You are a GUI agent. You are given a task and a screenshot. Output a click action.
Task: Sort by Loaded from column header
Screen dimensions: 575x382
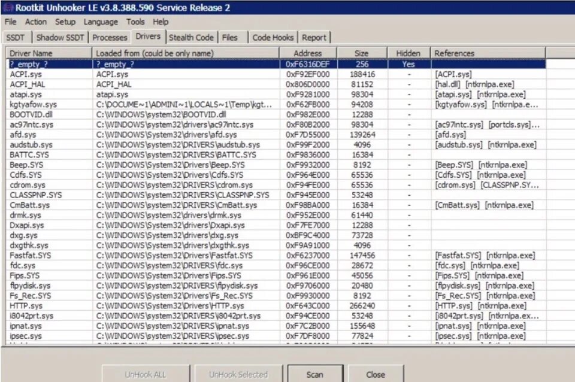point(186,53)
